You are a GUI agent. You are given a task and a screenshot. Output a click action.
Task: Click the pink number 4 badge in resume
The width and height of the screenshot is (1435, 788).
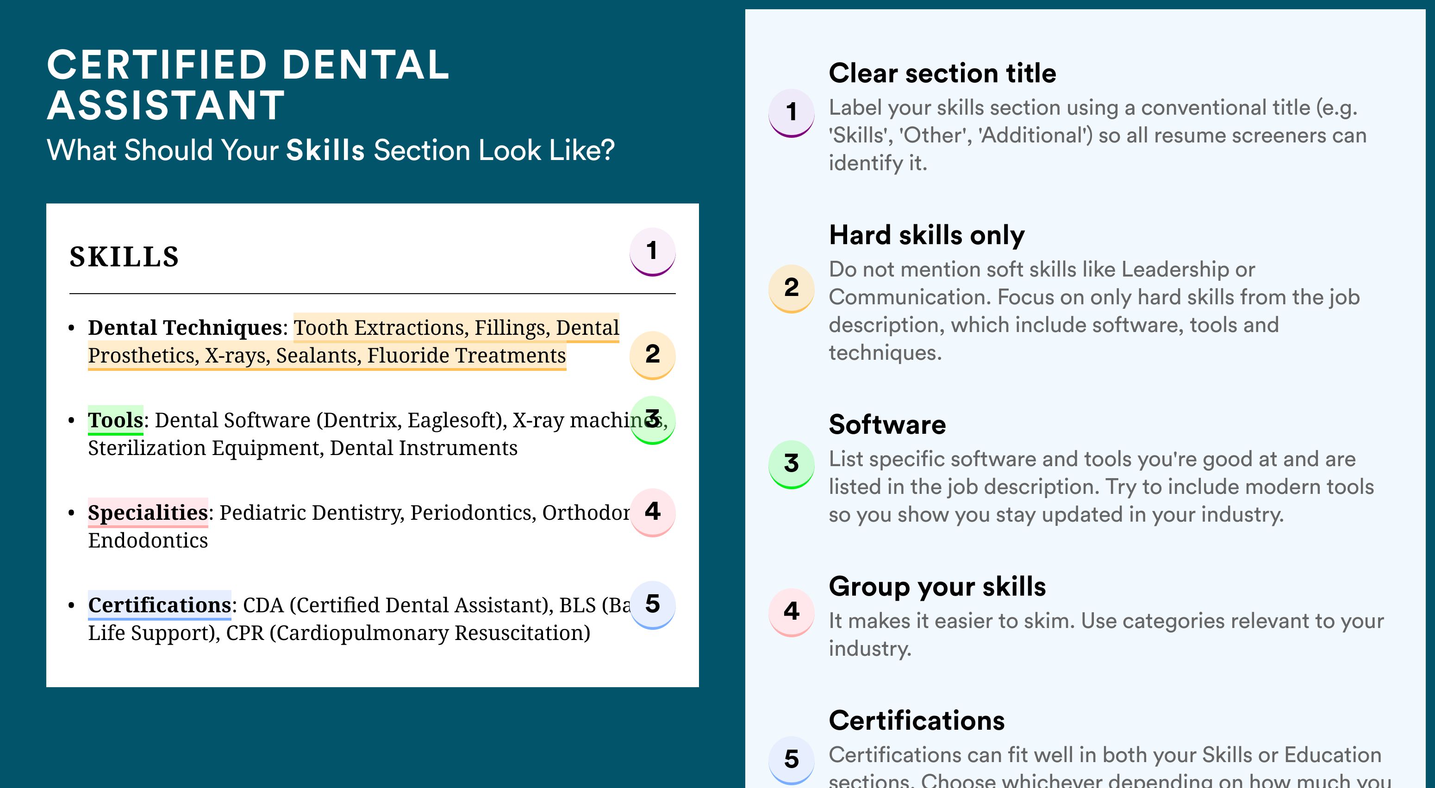(652, 511)
